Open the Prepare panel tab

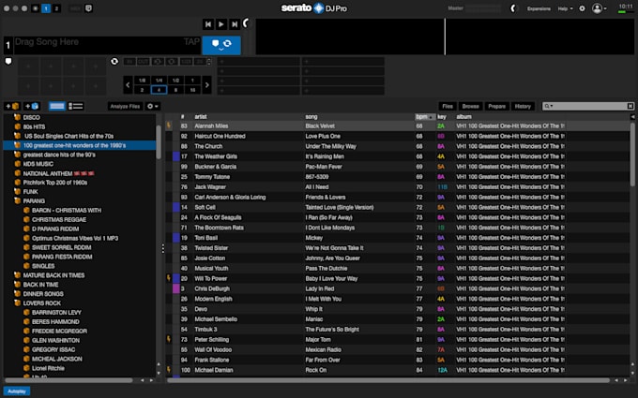497,107
